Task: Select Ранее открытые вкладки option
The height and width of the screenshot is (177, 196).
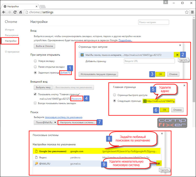Action: point(35,67)
